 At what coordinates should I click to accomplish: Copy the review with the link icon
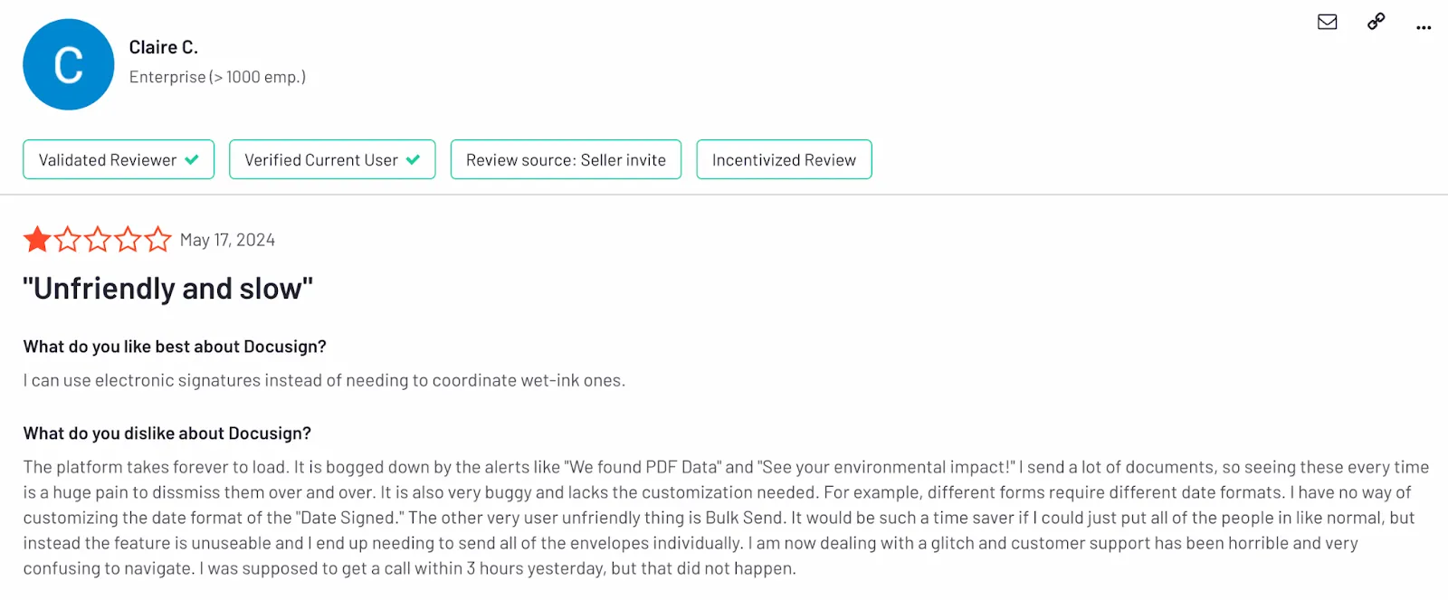coord(1374,22)
